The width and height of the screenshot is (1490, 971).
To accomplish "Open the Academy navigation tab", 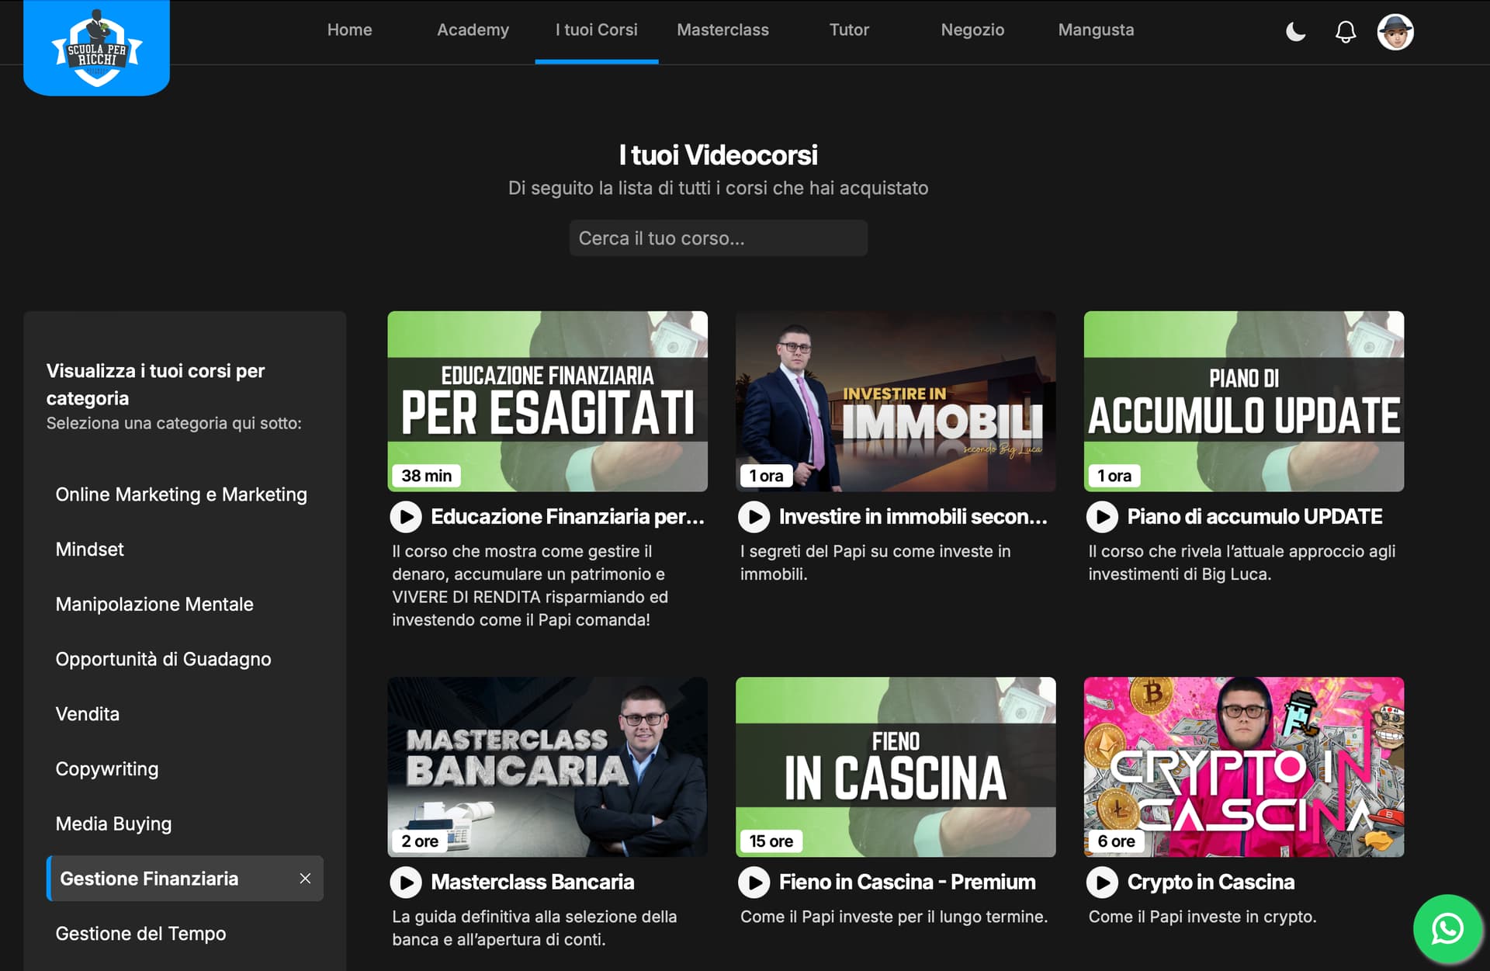I will [473, 30].
